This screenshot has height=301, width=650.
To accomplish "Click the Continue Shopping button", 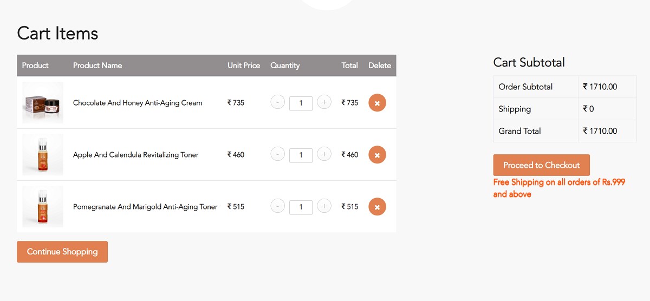I will [62, 252].
